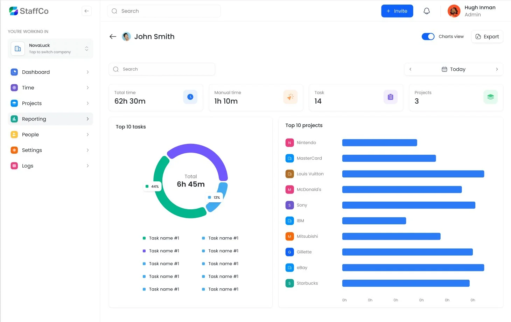The image size is (511, 322).
Task: Click the Projects icon in the sidebar
Action: tap(14, 103)
